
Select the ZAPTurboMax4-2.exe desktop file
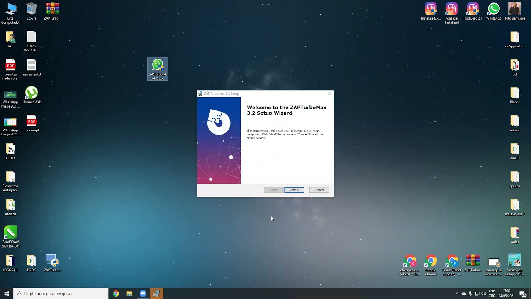(x=158, y=69)
